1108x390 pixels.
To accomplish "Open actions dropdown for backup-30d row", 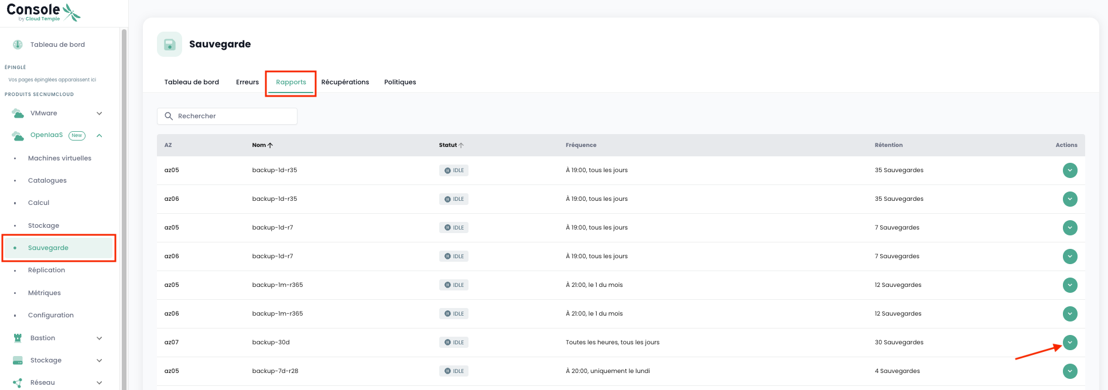I will click(1070, 343).
